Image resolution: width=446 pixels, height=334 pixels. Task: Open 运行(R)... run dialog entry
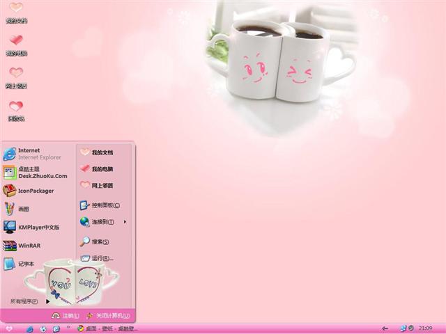click(97, 258)
